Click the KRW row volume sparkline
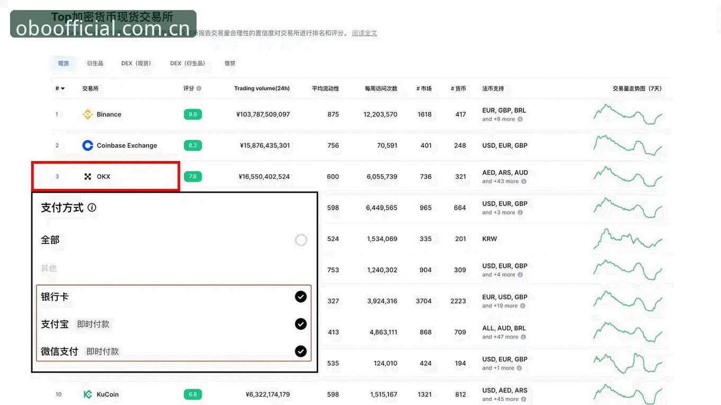The image size is (721, 405). pos(628,238)
